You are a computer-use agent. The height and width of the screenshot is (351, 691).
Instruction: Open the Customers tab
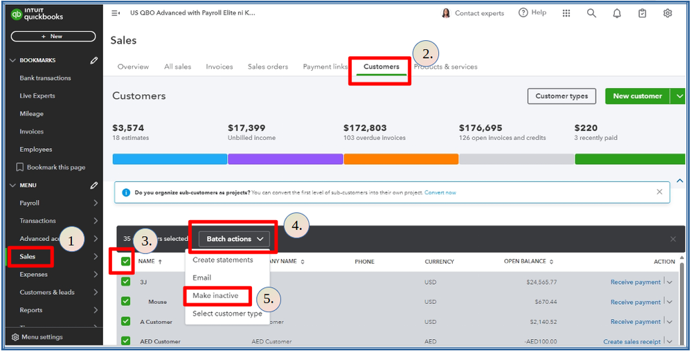point(382,67)
